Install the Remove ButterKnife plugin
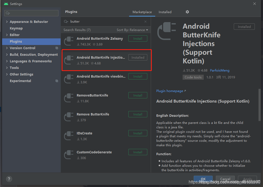263x187 pixels. point(138,114)
